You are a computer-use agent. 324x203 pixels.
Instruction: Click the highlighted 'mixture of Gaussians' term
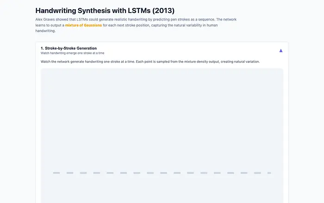tap(83, 25)
